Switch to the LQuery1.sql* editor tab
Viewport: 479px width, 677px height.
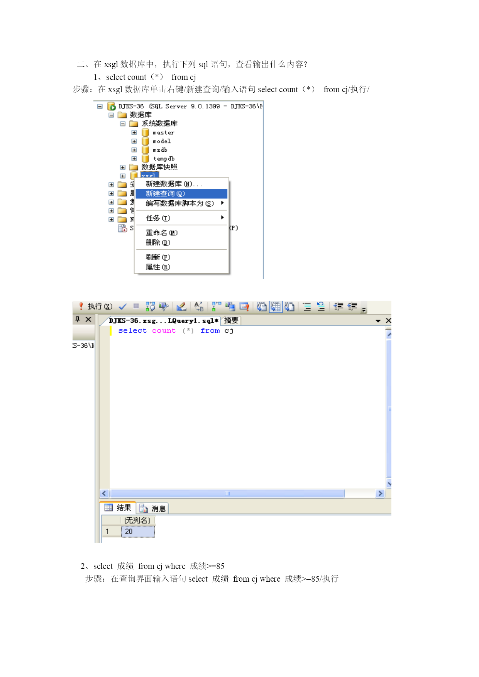pos(163,321)
